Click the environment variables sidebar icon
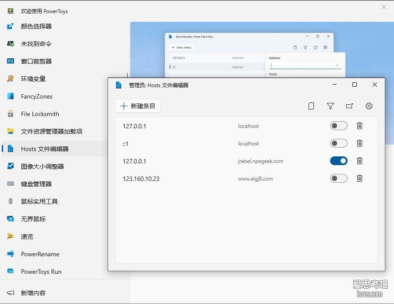Image resolution: width=394 pixels, height=304 pixels. tap(11, 78)
